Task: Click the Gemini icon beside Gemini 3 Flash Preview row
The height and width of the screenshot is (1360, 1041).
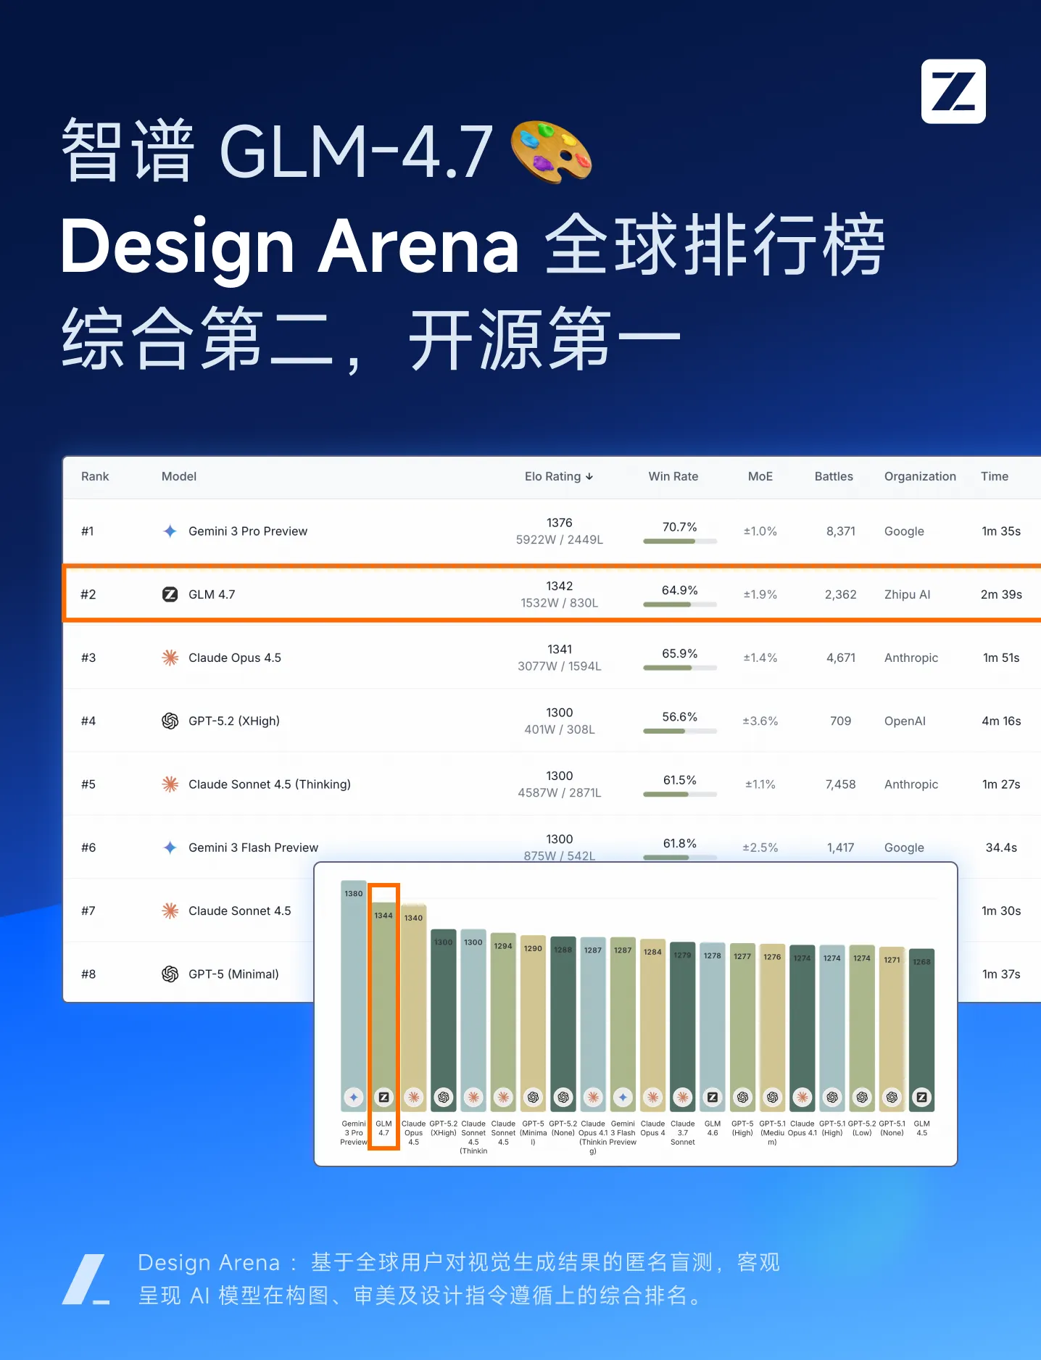Action: 170,847
